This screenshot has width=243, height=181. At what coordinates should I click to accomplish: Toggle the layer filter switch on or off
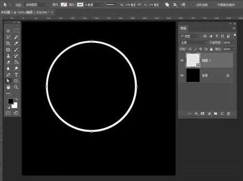(x=235, y=36)
